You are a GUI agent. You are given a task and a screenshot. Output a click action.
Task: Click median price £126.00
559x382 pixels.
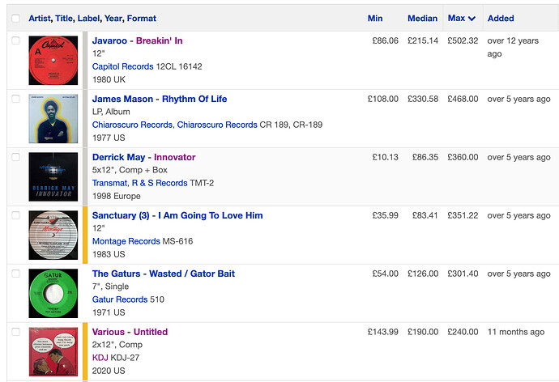click(x=423, y=274)
